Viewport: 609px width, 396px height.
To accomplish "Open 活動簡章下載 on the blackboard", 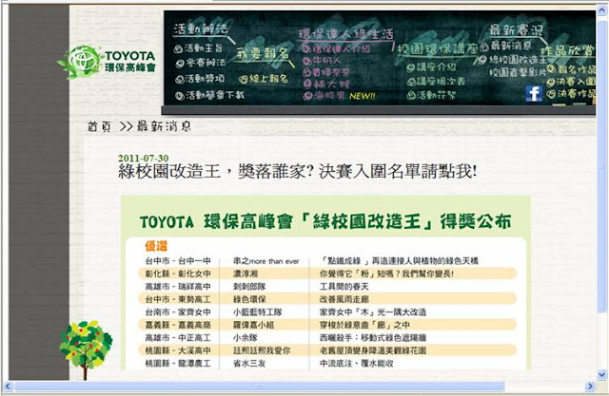I will pos(209,95).
